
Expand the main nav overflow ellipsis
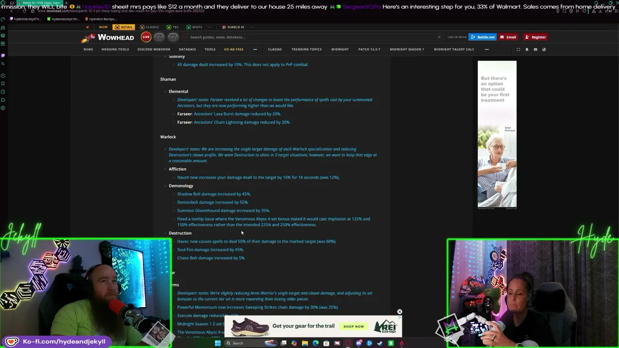point(255,49)
